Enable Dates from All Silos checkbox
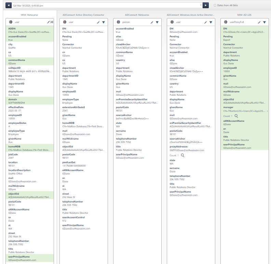 click(x=215, y=5)
